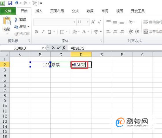Click the Cut scissors icon
Image resolution: width=162 pixels, height=138 pixels.
(16, 19)
